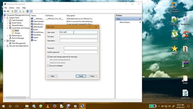193x109 pixels.
Task: Open the File menu
Action: 6,8
